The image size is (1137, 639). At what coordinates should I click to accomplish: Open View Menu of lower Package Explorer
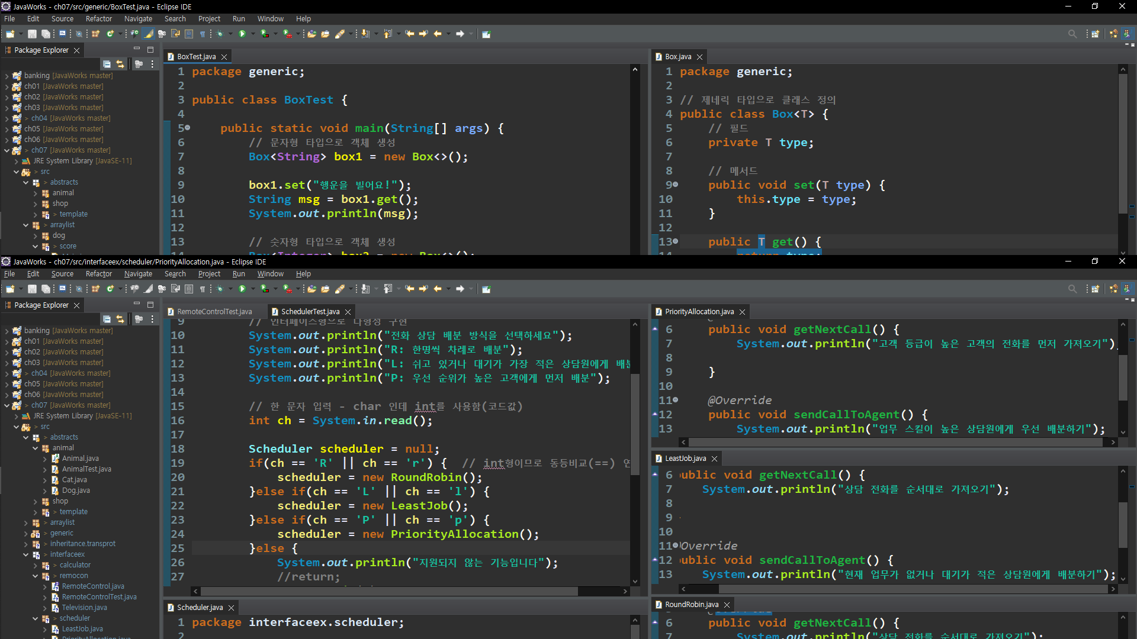pyautogui.click(x=152, y=319)
